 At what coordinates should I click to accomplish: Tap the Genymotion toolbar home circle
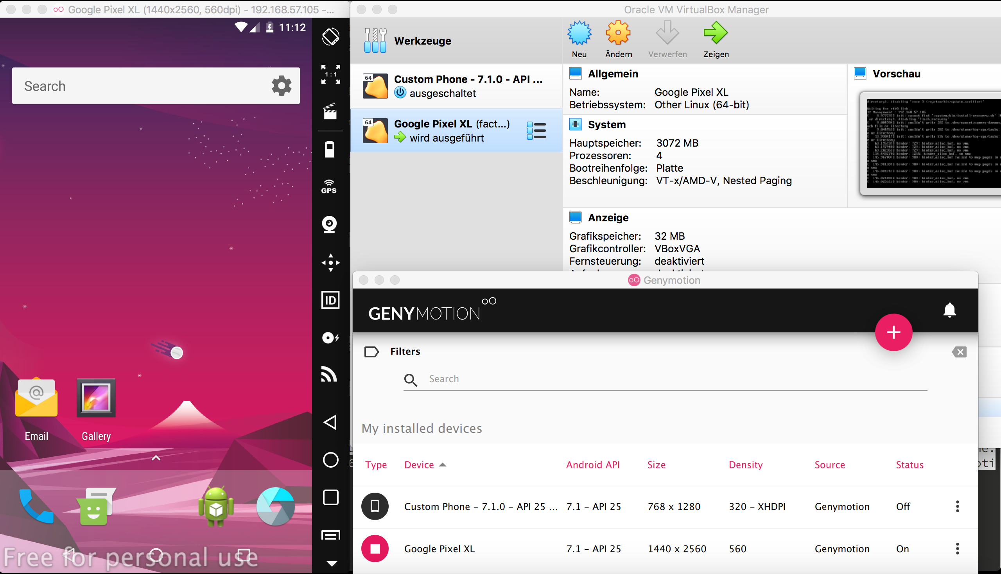point(330,460)
